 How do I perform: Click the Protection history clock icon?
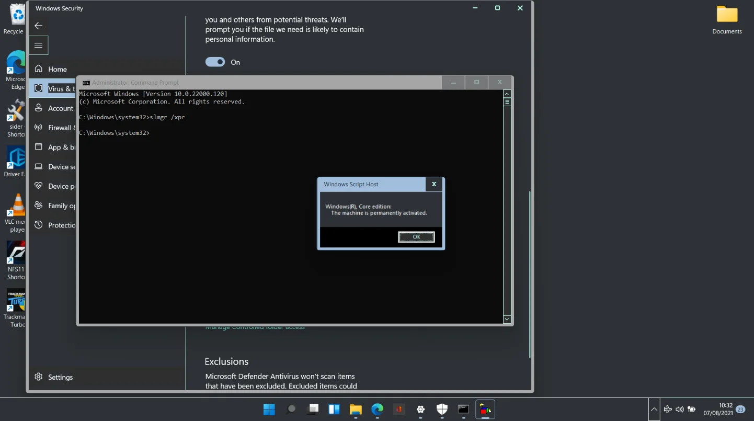(38, 225)
